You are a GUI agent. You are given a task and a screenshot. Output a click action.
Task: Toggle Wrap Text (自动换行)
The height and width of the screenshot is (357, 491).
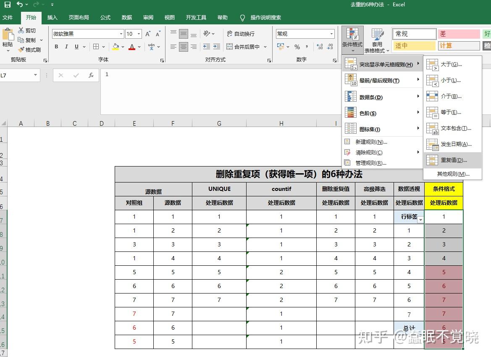[241, 34]
